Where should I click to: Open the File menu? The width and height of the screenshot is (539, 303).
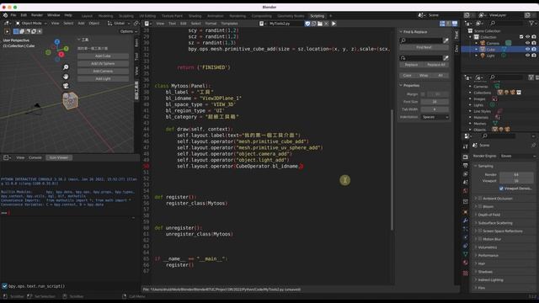[x=13, y=15]
